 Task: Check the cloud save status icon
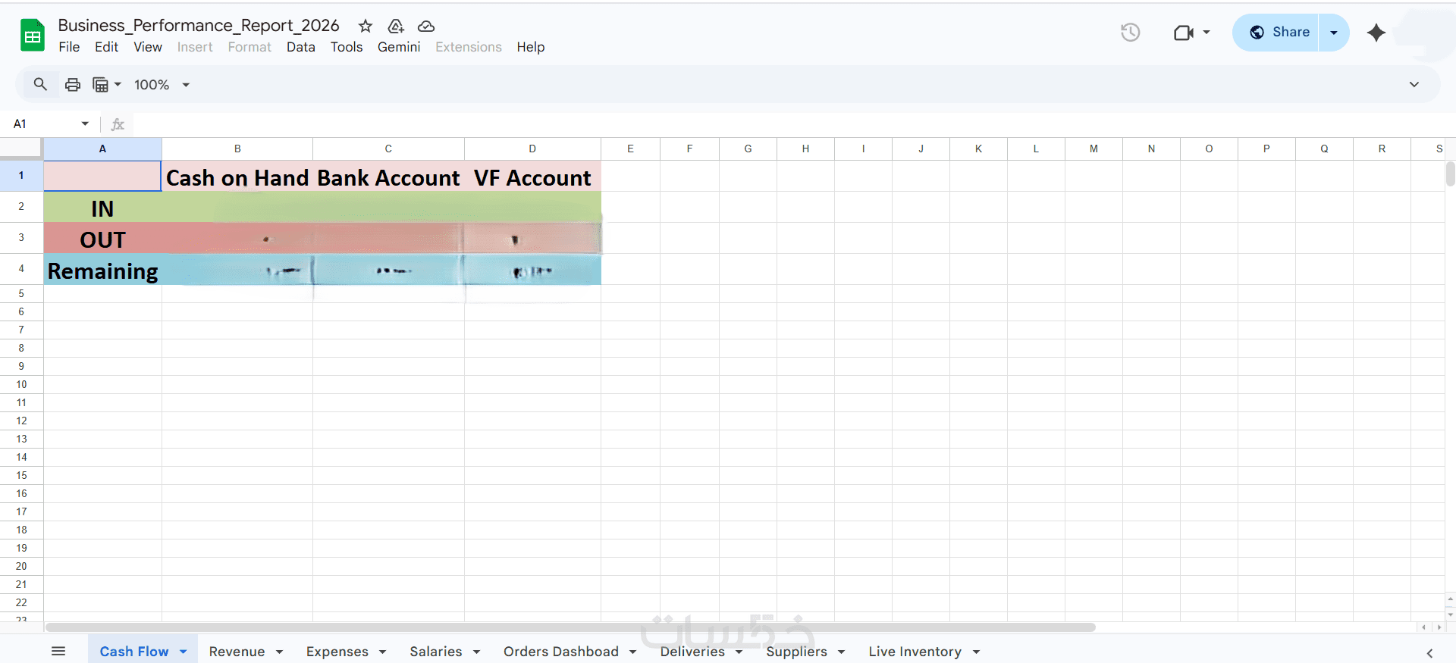(426, 26)
